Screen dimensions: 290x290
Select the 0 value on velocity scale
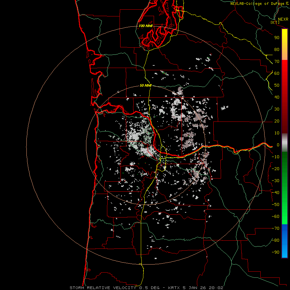click(x=278, y=145)
